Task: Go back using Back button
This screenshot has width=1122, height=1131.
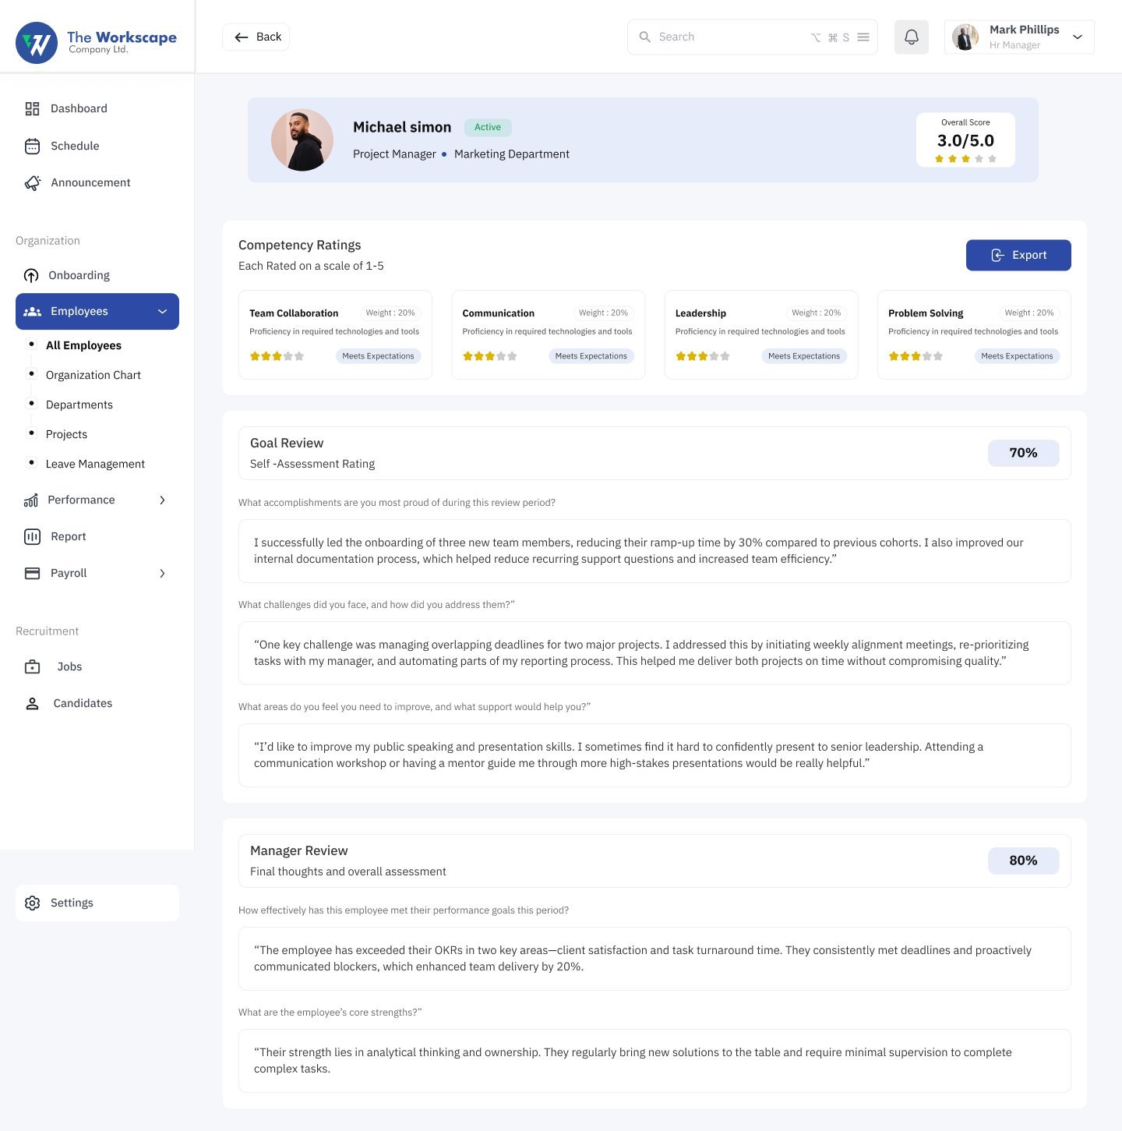Action: (x=256, y=37)
